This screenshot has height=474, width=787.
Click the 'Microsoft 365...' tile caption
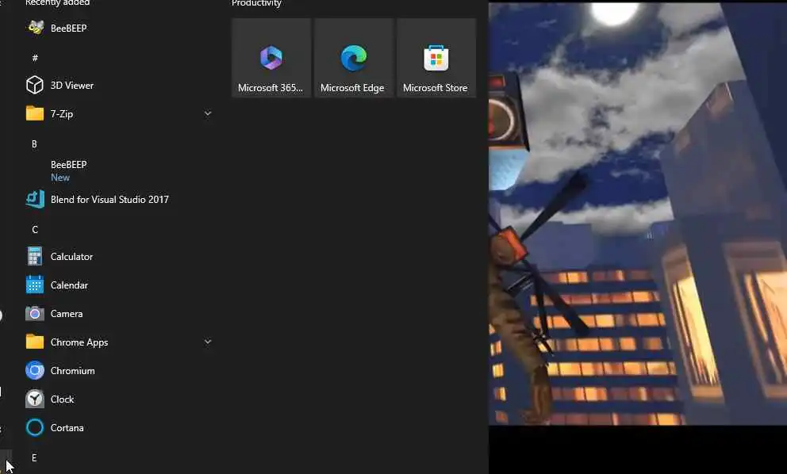pyautogui.click(x=271, y=88)
